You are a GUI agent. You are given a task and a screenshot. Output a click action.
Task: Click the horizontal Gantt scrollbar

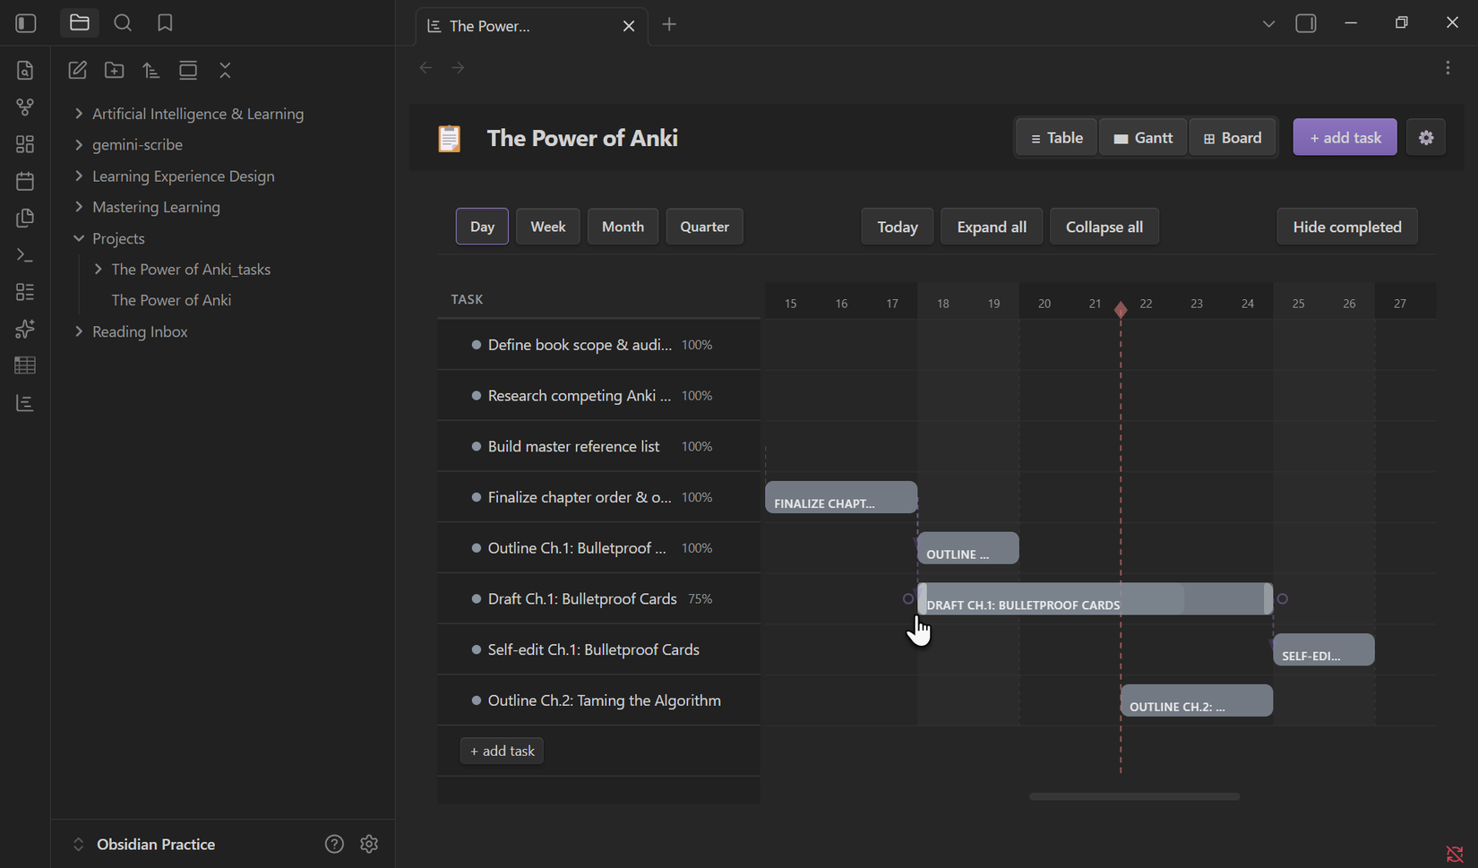click(1134, 796)
